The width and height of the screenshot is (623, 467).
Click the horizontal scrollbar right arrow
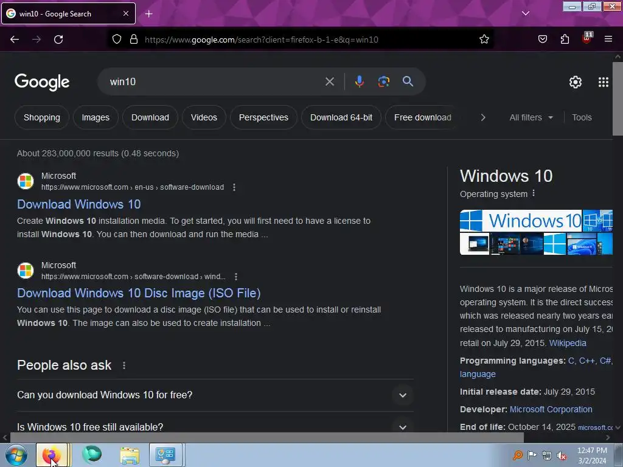608,437
